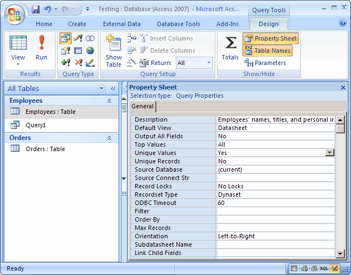This screenshot has height=275, width=351.
Task: Click the Top Values property field
Action: 275,144
